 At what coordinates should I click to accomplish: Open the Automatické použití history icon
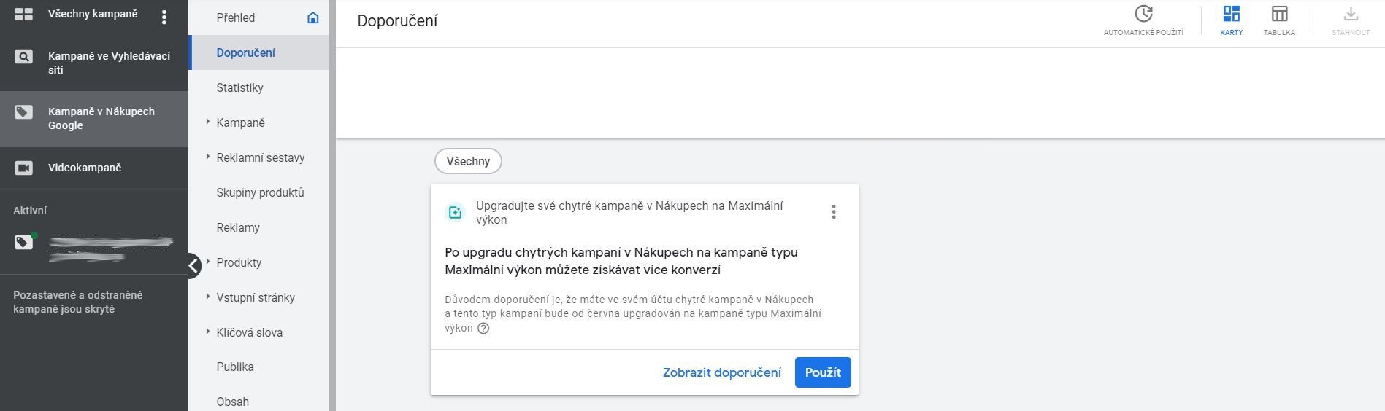click(1143, 14)
